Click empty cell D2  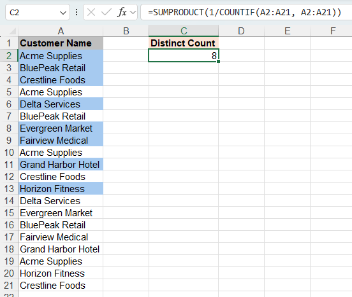click(241, 56)
